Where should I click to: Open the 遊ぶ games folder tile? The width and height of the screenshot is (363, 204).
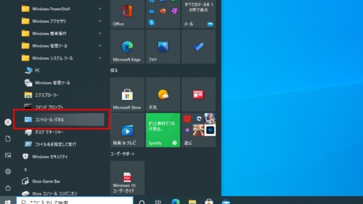tap(198, 130)
